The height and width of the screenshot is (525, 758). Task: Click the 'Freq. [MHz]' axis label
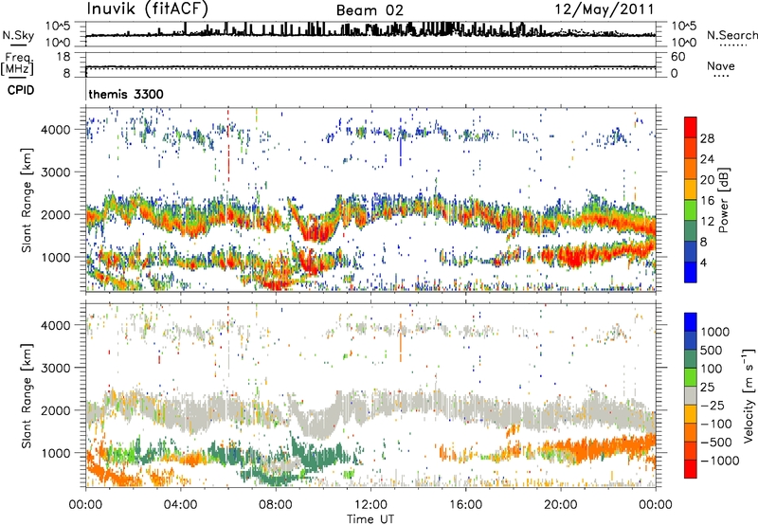pyautogui.click(x=18, y=64)
